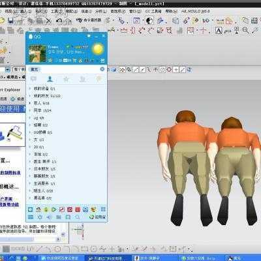This screenshot has height=261, width=261.
Task: Click the 用户界面 link in help panel
Action: tap(7, 199)
